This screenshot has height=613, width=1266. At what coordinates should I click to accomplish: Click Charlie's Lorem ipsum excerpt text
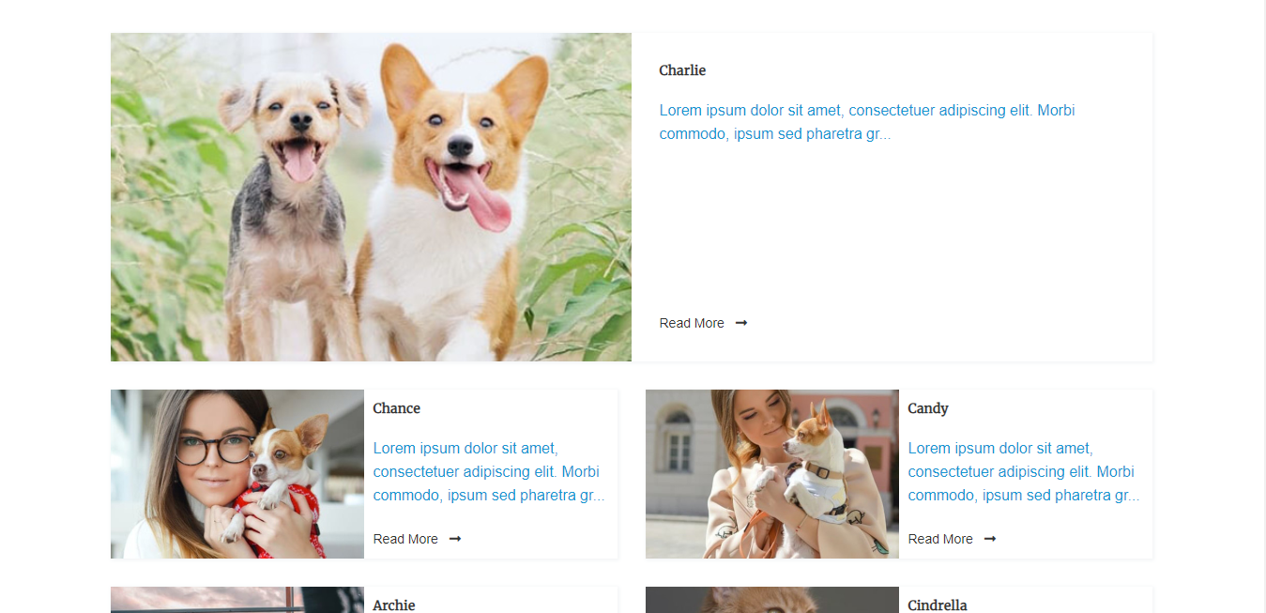pyautogui.click(x=867, y=122)
